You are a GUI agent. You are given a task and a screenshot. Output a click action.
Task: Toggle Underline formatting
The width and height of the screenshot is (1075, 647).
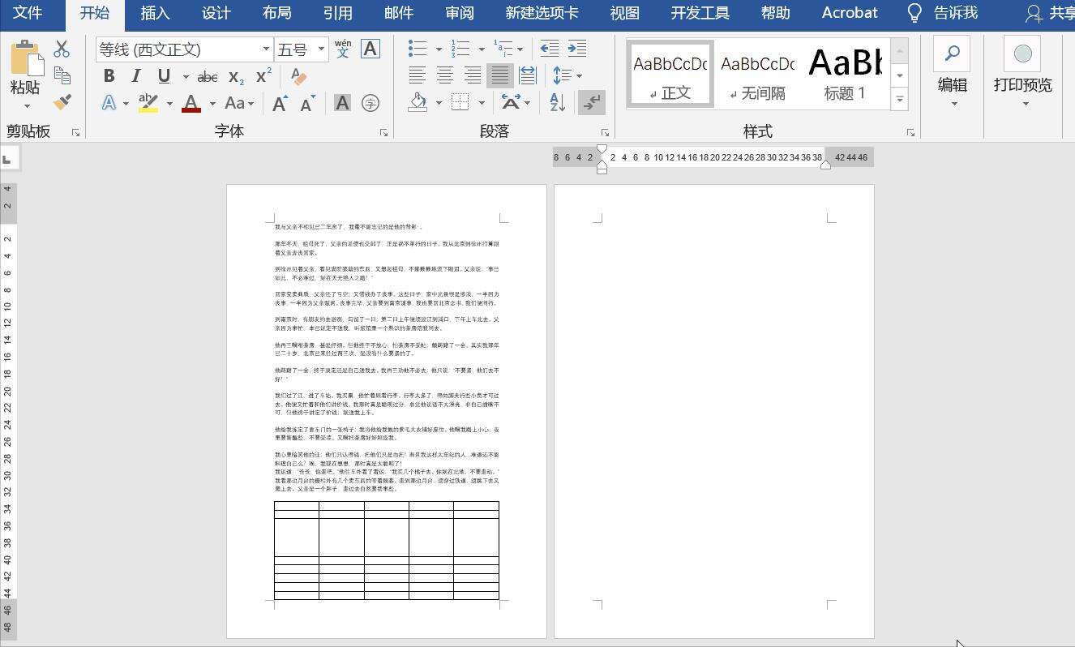164,76
